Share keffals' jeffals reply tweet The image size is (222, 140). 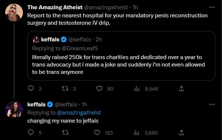pyautogui.click(x=182, y=133)
